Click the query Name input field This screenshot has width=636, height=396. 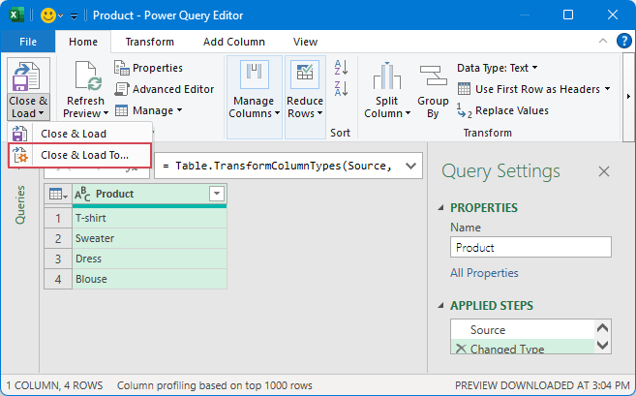pyautogui.click(x=530, y=248)
